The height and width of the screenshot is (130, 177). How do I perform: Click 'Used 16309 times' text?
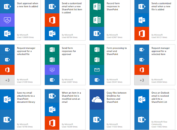pos(69,127)
